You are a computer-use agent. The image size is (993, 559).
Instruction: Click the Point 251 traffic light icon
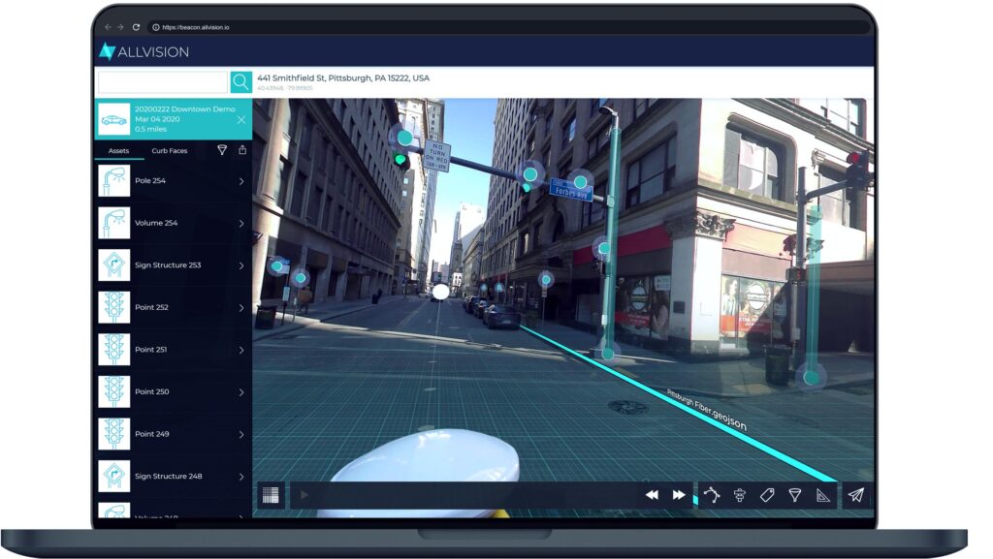114,350
